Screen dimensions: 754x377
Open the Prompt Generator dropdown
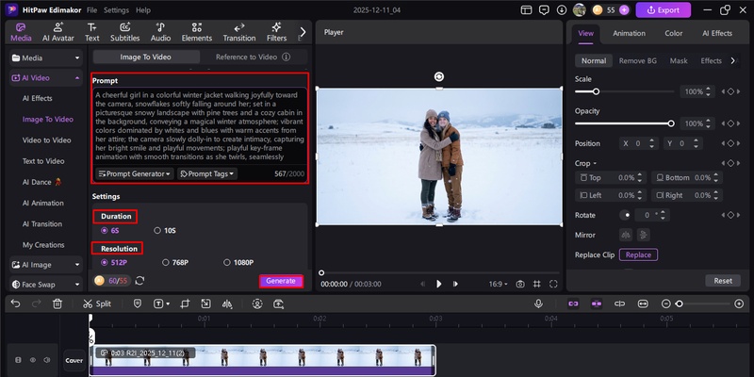[135, 173]
